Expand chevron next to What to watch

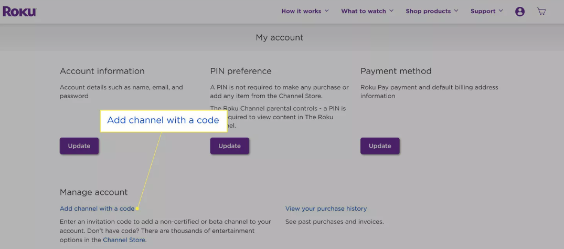pyautogui.click(x=391, y=11)
